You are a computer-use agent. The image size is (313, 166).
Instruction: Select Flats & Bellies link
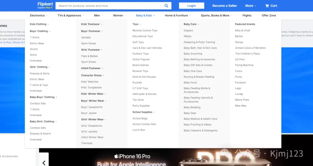89,56
